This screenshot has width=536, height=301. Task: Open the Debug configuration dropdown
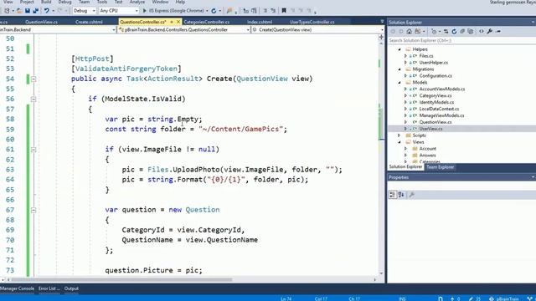[84, 11]
